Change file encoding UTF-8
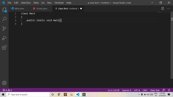Screen dimensions: 173x97 (137, 90)
